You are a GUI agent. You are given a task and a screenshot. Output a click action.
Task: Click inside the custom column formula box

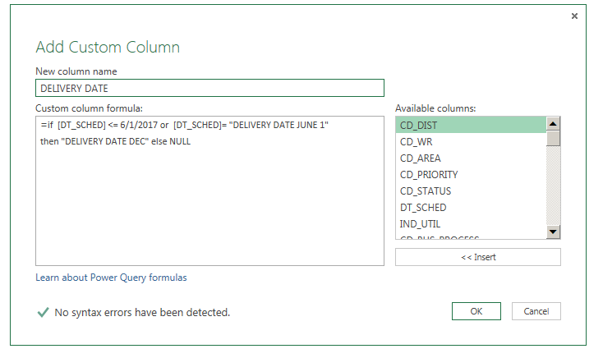pos(209,191)
